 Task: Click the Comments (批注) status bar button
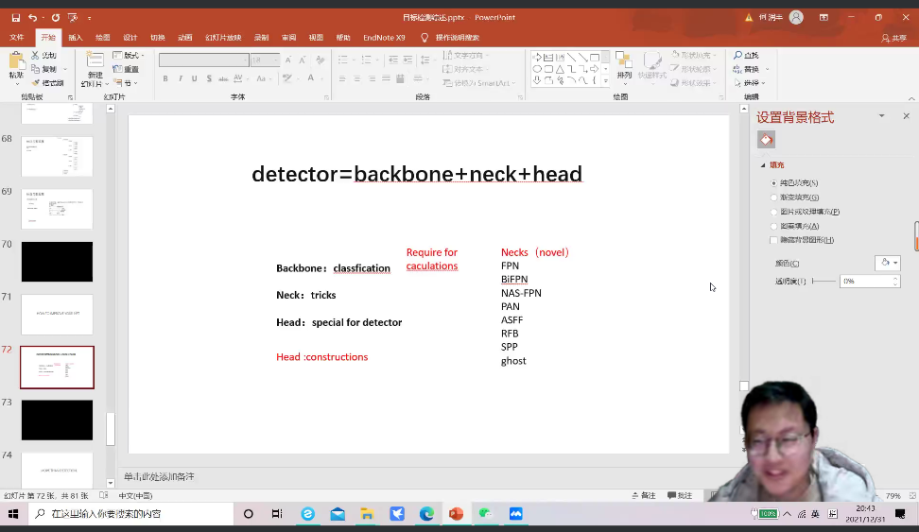tap(680, 496)
